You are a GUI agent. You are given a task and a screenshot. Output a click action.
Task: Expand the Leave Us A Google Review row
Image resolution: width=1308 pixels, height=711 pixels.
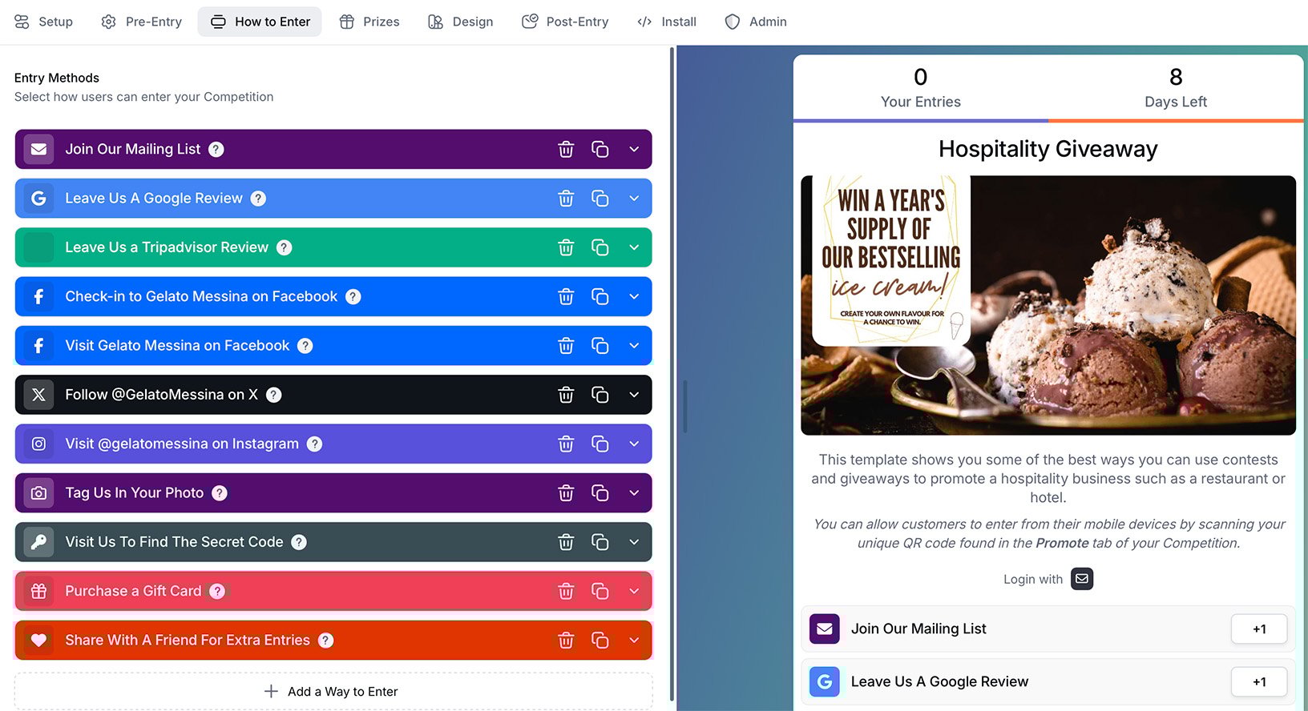[x=634, y=199]
